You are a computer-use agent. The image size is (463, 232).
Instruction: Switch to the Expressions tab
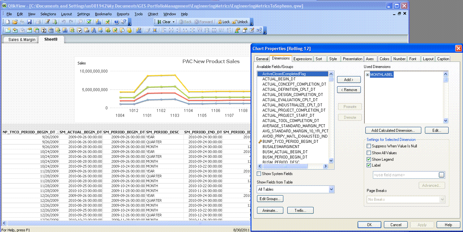click(302, 59)
